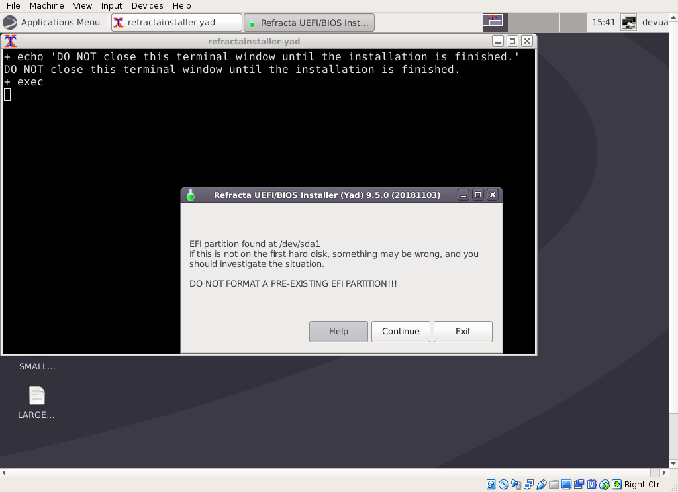Click the 'EFI partition found at /dev/sda1' text
The height and width of the screenshot is (492, 678).
255,244
